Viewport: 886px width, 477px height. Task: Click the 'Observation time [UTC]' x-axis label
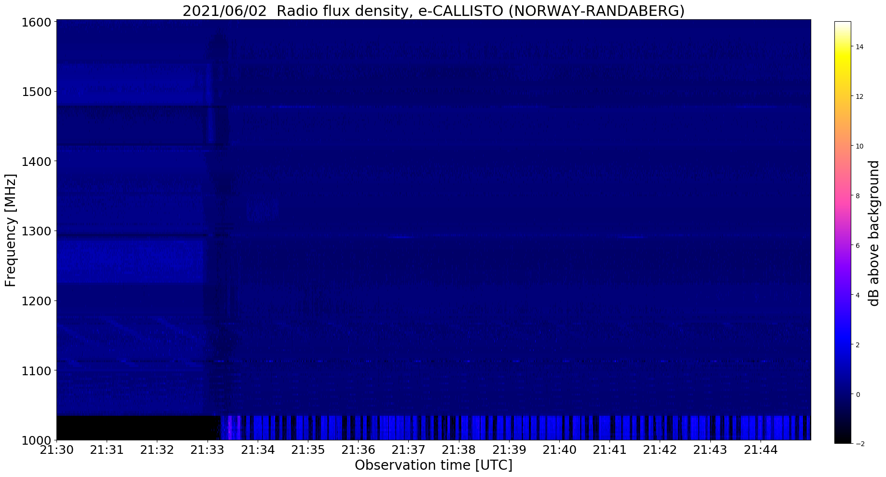tap(433, 465)
